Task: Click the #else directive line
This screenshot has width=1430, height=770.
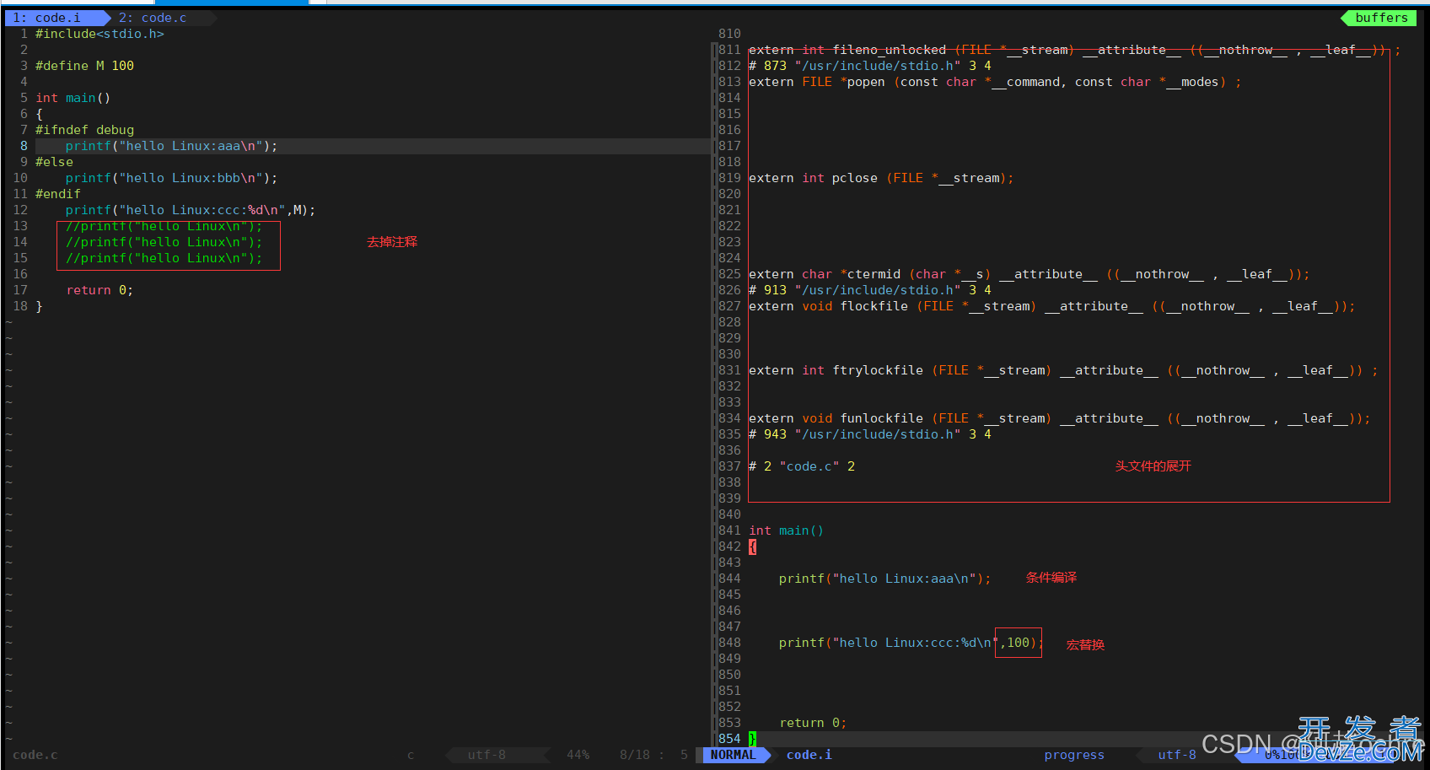Action: 54,162
